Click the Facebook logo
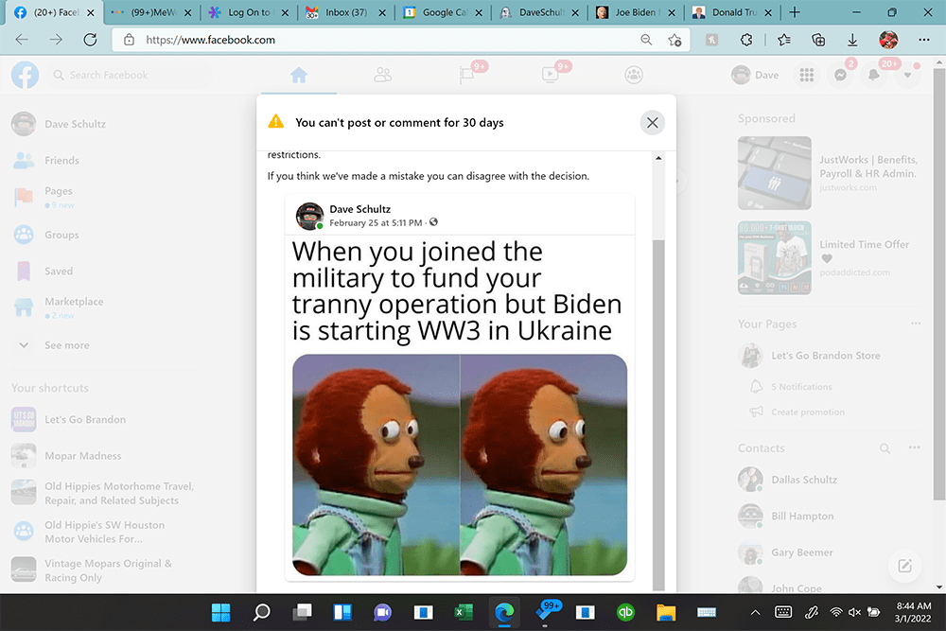946x631 pixels. [25, 75]
